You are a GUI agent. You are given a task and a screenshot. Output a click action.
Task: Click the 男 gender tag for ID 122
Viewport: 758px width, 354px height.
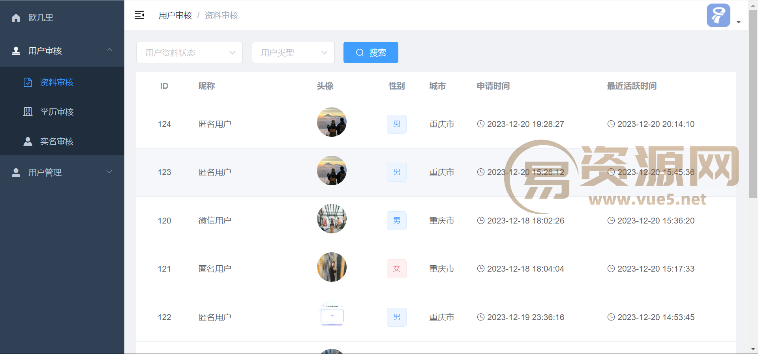[397, 317]
